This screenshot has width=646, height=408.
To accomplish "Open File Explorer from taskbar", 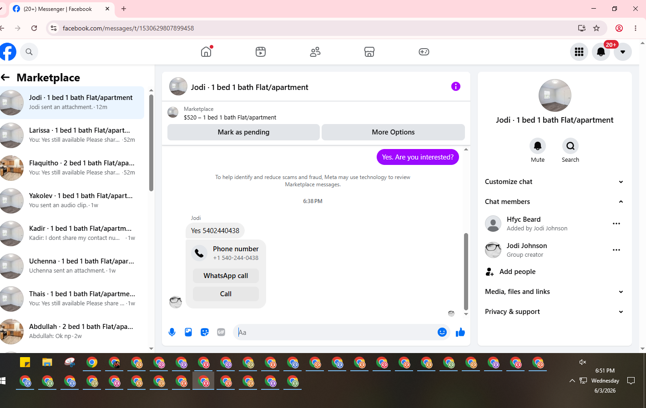I will 47,362.
